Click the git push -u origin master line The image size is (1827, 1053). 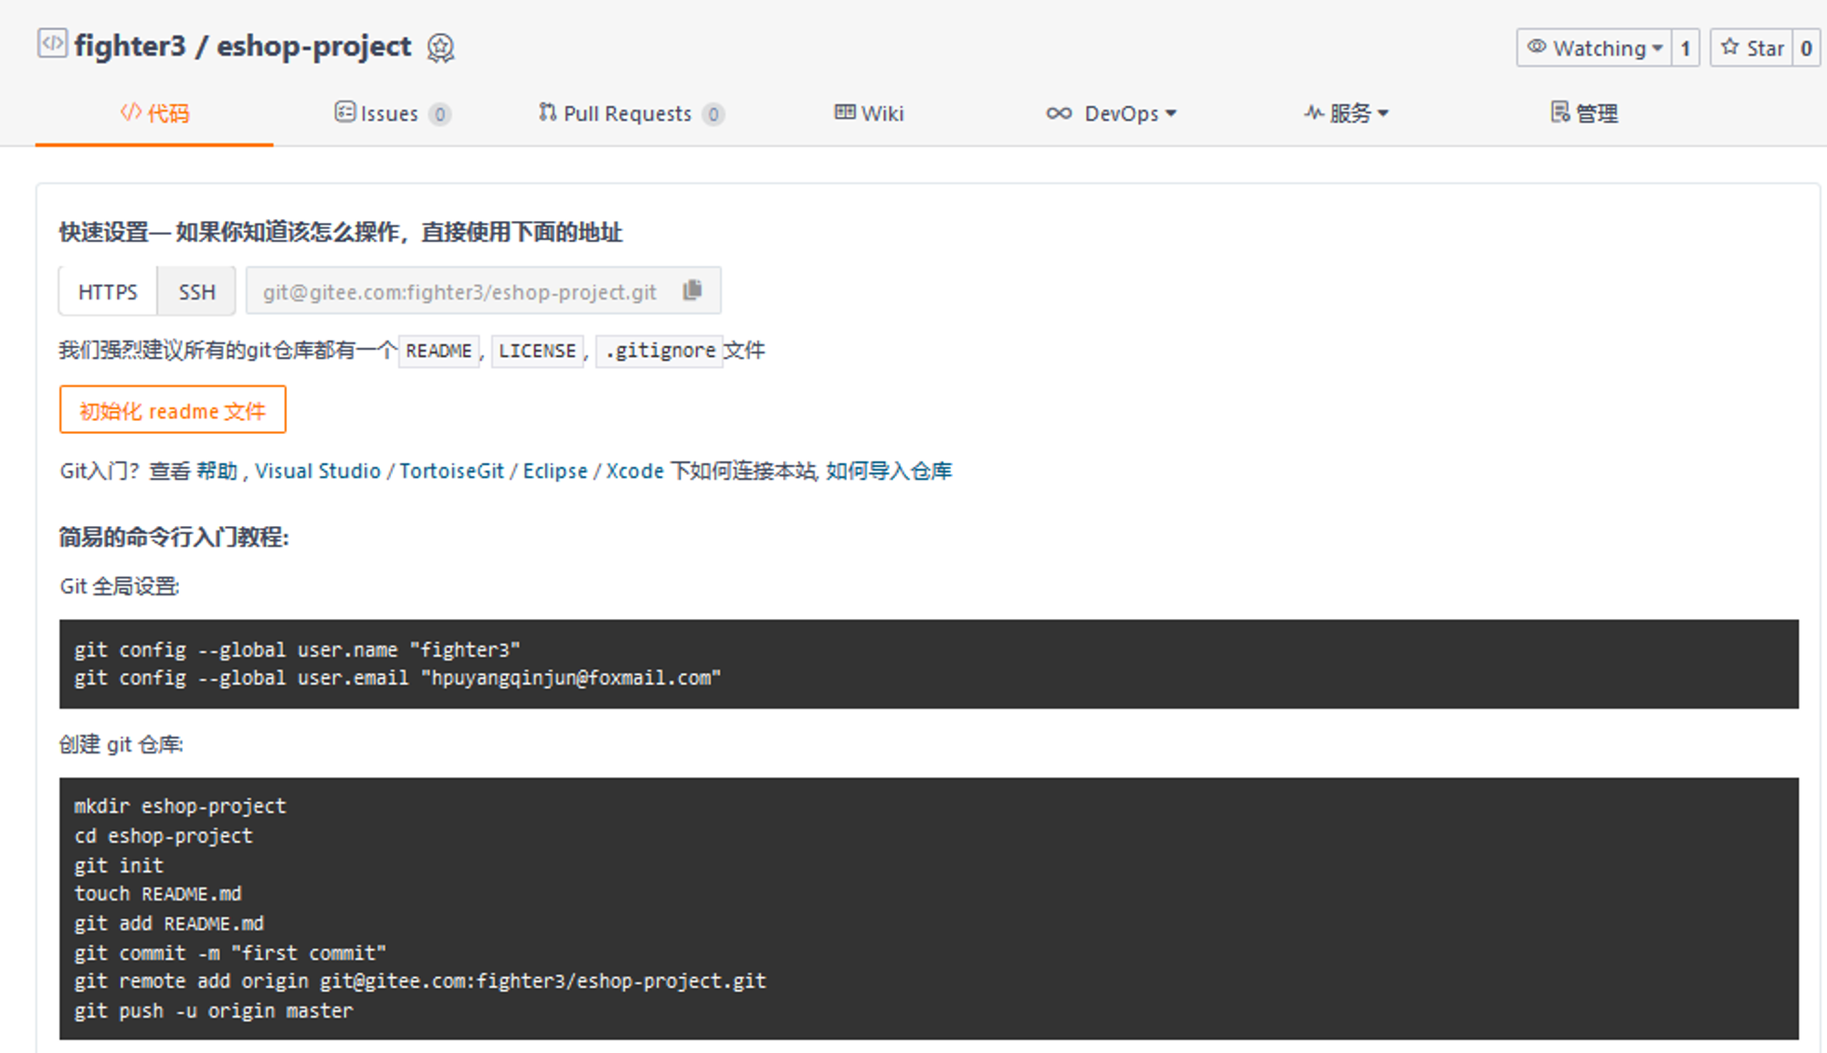point(214,1011)
